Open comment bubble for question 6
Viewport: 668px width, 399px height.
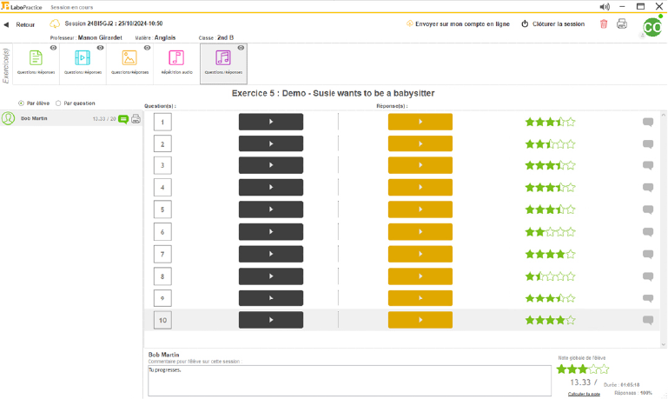click(x=648, y=232)
